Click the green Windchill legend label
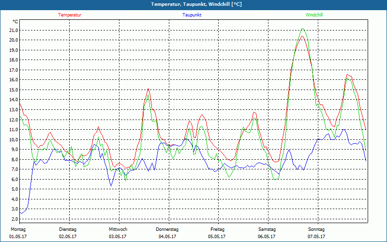Viewport: 387px width, 242px height. tap(314, 15)
